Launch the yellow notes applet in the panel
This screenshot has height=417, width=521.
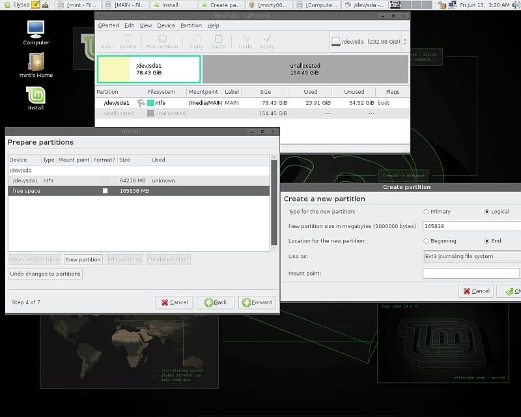[x=35, y=5]
